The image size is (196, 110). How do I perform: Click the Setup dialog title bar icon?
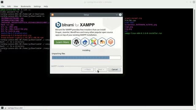click(x=52, y=15)
